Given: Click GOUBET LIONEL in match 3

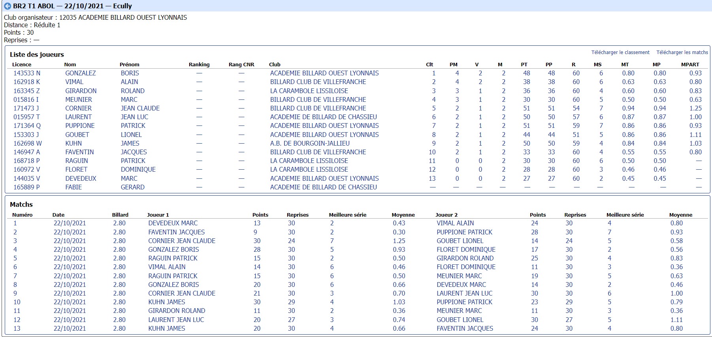Looking at the screenshot, I should [460, 241].
